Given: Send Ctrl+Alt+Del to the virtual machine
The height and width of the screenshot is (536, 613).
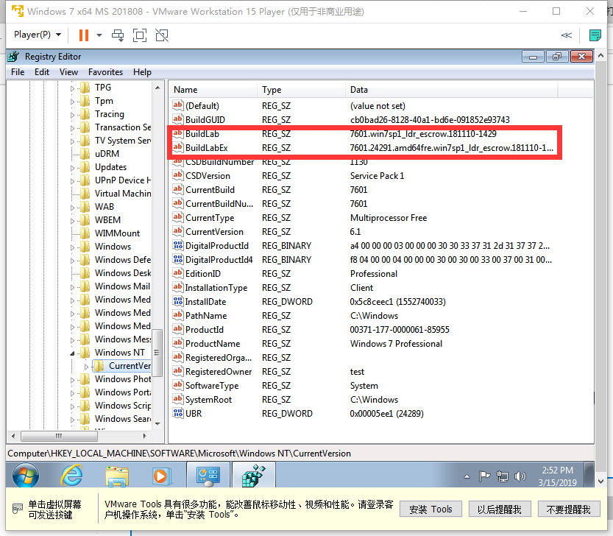Looking at the screenshot, I should (118, 35).
